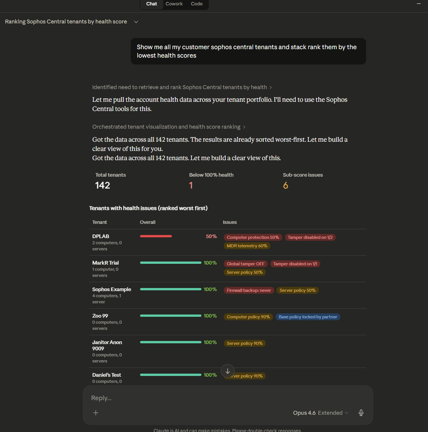Click DPLAB's 50% overall score
The image size is (428, 432).
click(x=211, y=236)
